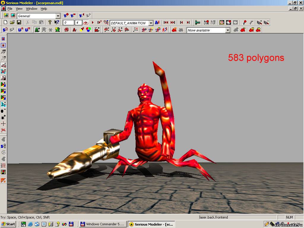Click the red cloud fast-forward icon
Image resolution: width=304 pixels, height=228 pixels.
(x=258, y=30)
